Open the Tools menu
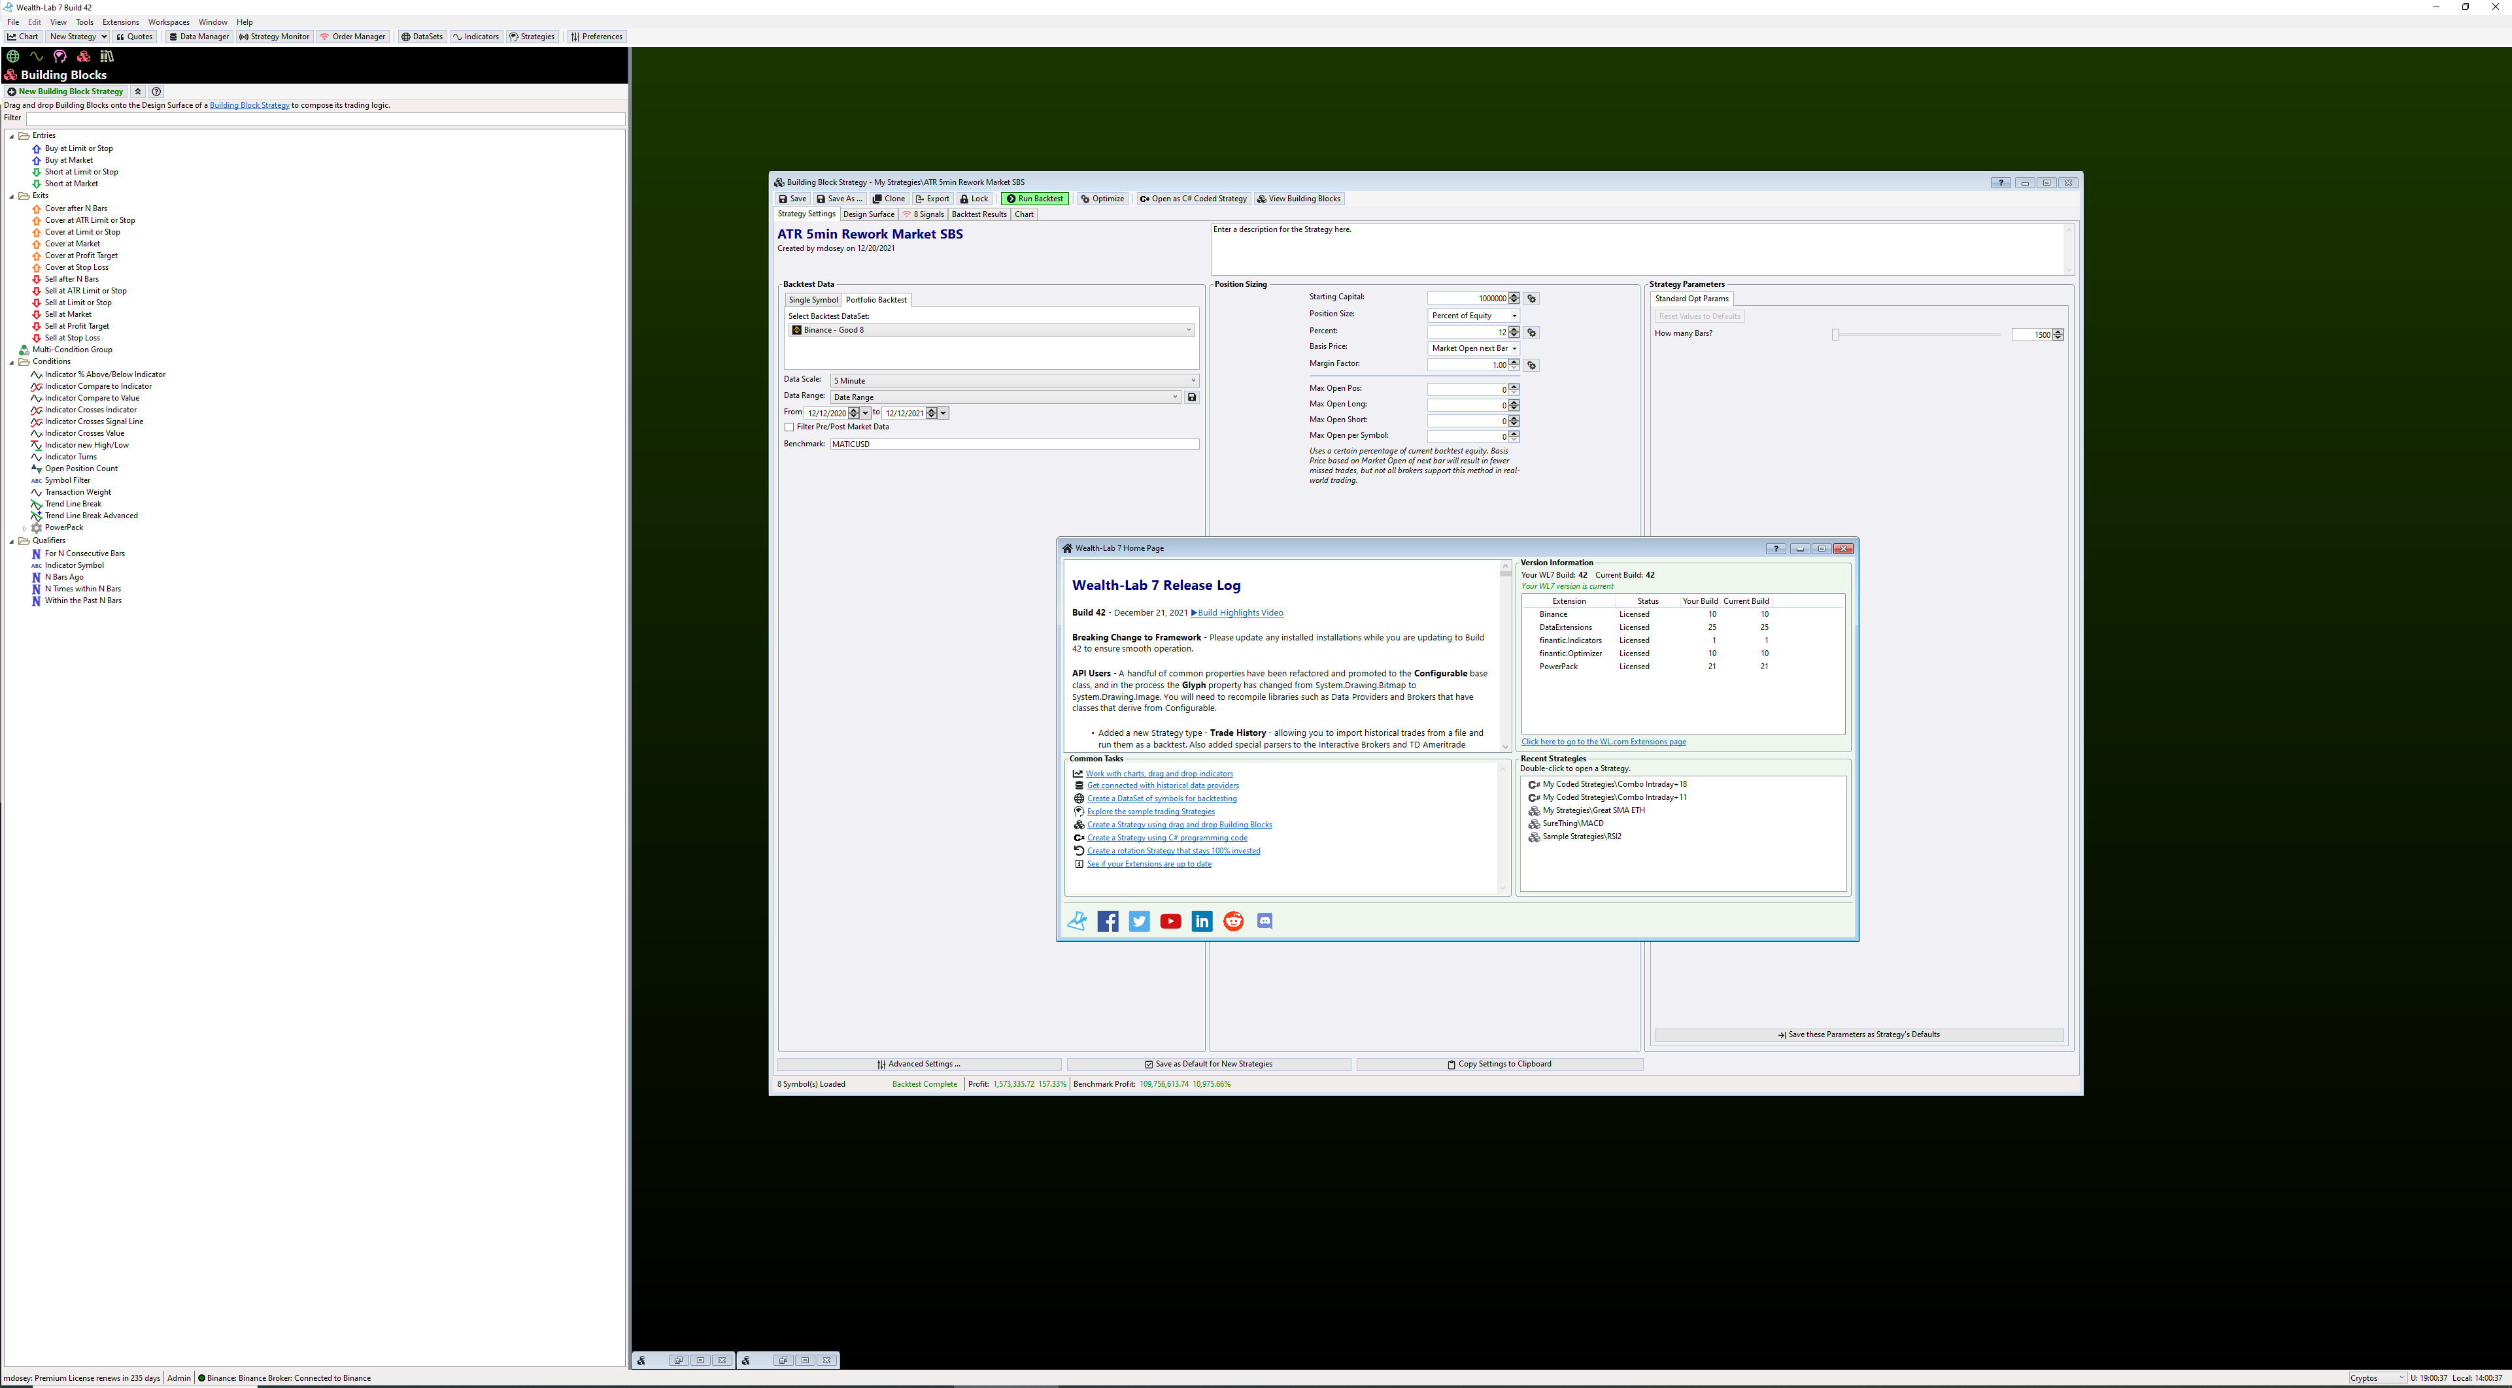The height and width of the screenshot is (1388, 2512). [85, 22]
